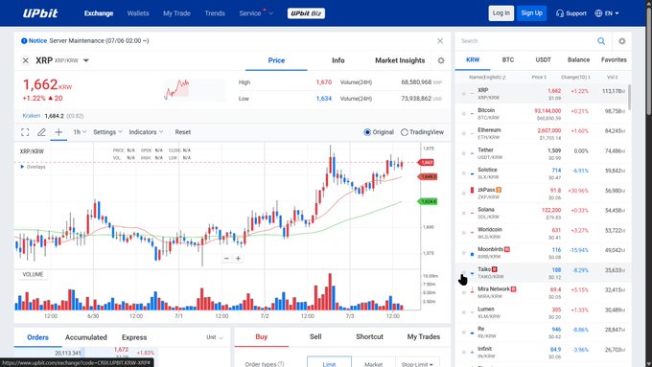This screenshot has height=367, width=652.
Task: Click the Kraken price link
Action: coord(32,116)
